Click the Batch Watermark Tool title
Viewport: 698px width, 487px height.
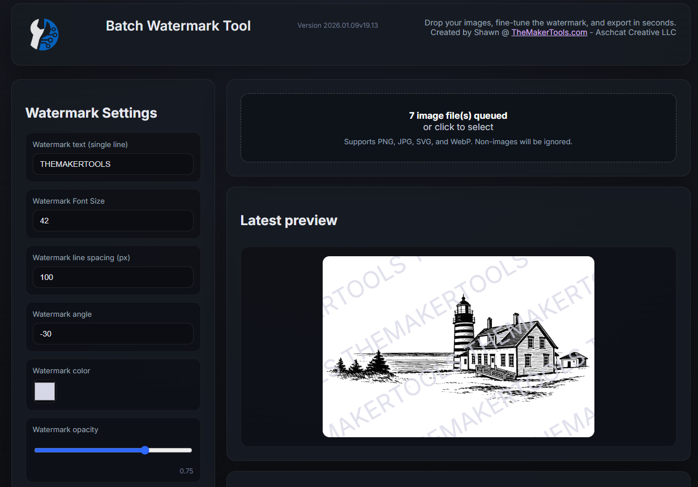click(178, 25)
